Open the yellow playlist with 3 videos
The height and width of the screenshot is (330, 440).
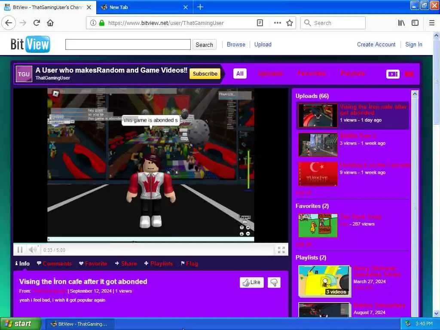(x=324, y=281)
